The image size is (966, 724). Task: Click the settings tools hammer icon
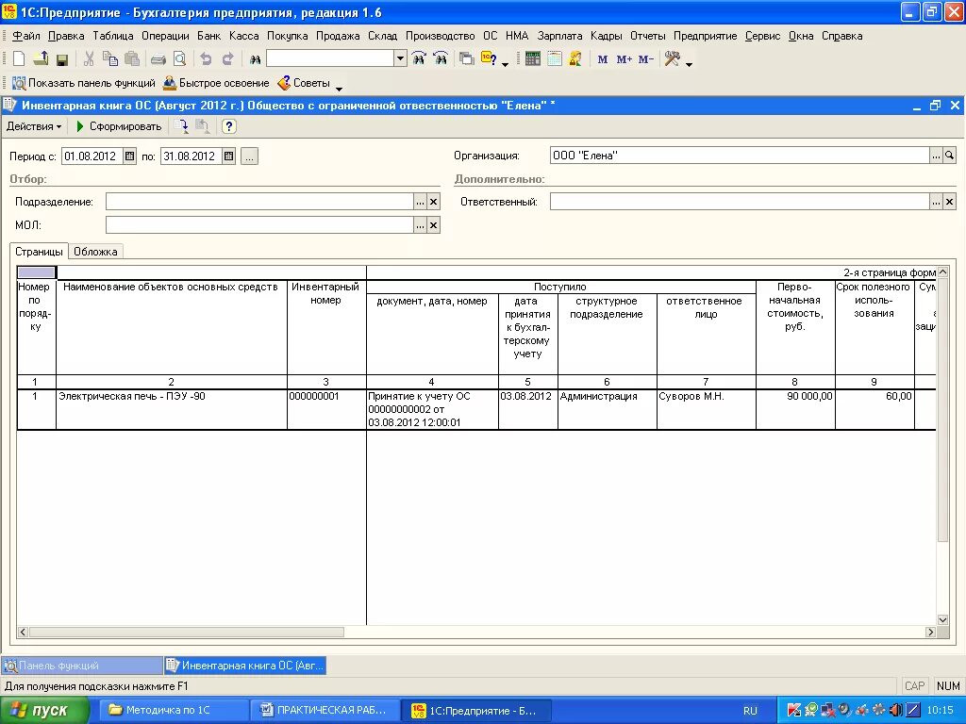point(672,59)
